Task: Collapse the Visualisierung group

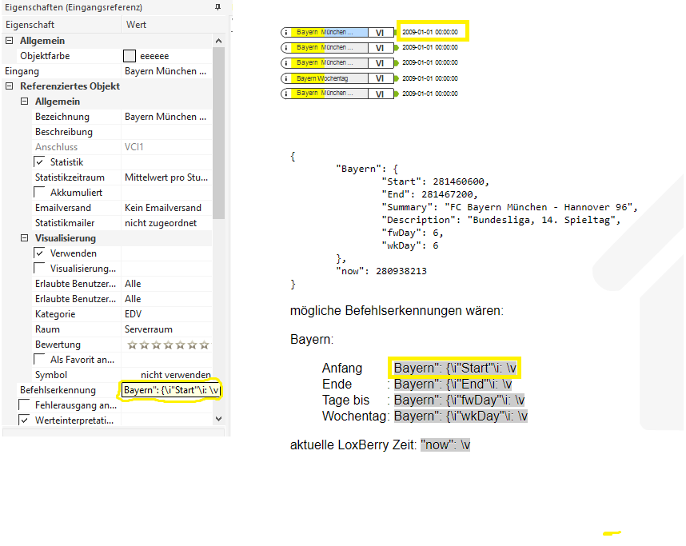Action: (x=25, y=238)
